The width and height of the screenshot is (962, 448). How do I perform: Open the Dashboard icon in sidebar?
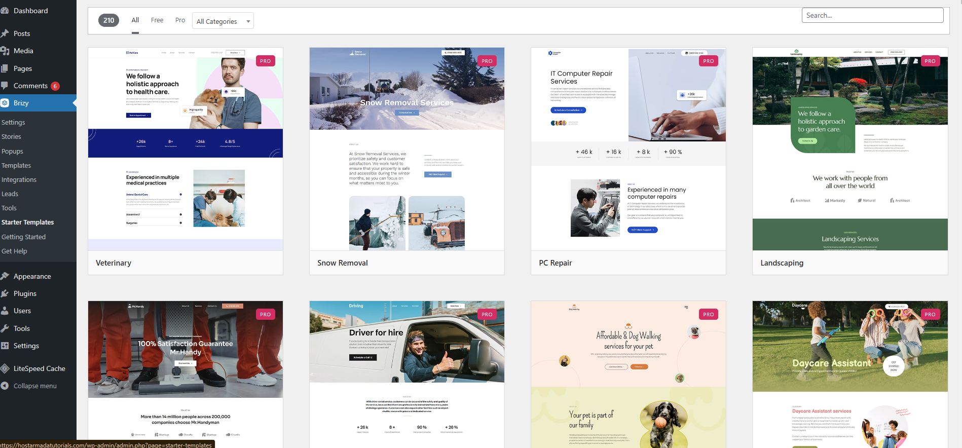(x=5, y=11)
